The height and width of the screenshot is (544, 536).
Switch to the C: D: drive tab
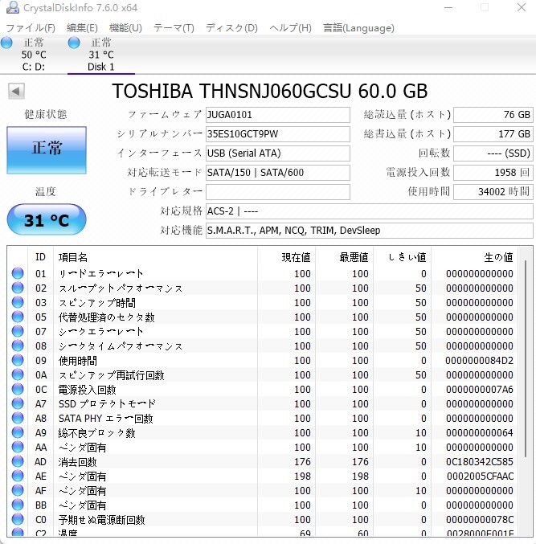click(x=34, y=55)
